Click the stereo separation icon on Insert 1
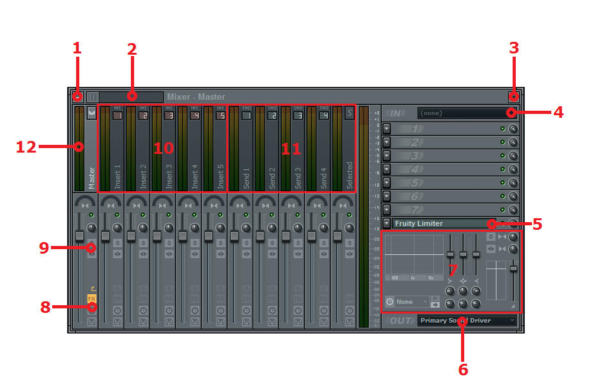599x385 pixels. click(x=117, y=254)
